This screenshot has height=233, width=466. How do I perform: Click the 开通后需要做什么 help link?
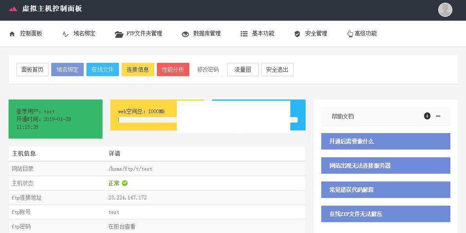click(385, 141)
